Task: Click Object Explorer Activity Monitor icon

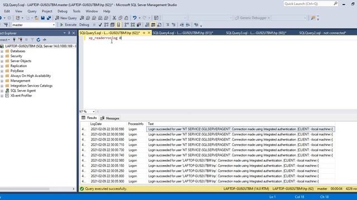Action: 45,39
